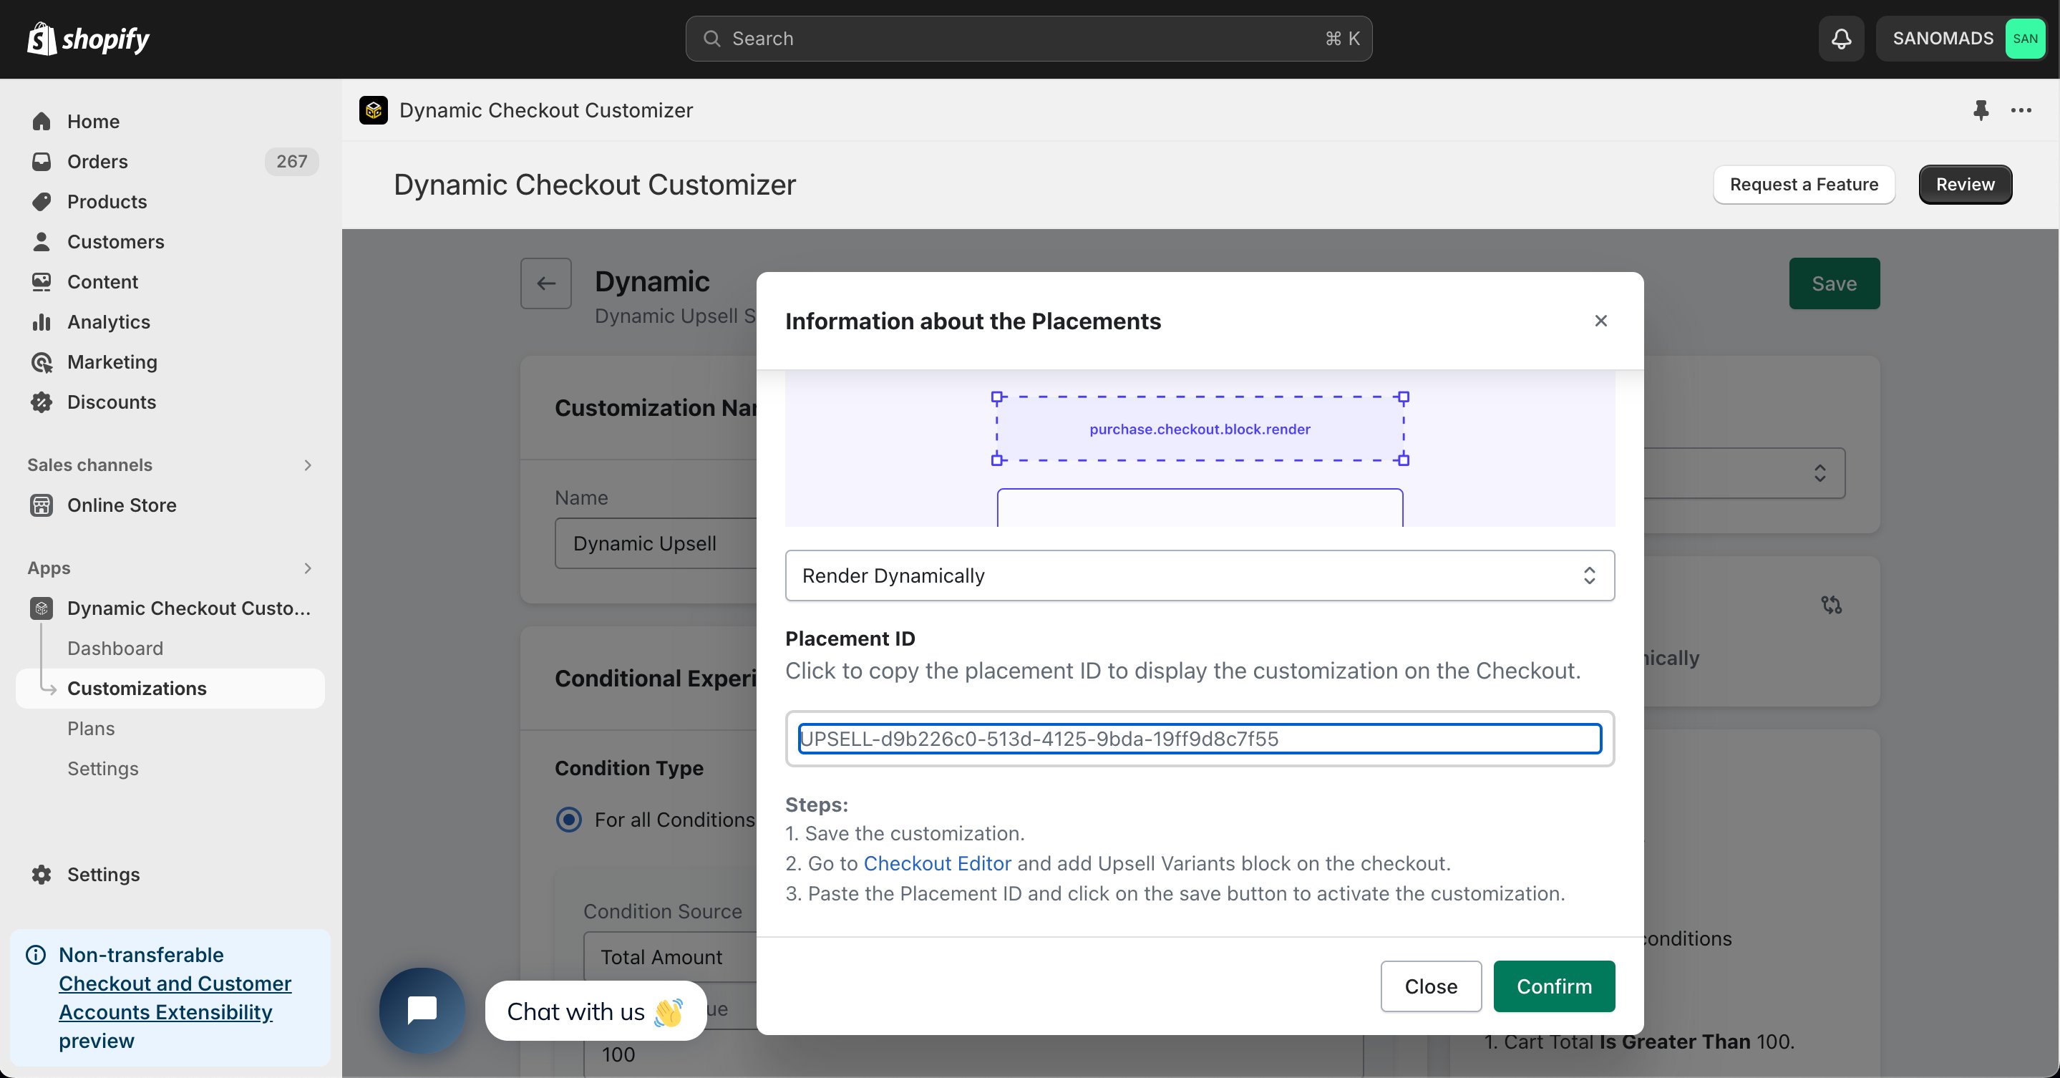The image size is (2060, 1078).
Task: Open the dropdown in the right panel behind the dialog
Action: tap(1744, 472)
